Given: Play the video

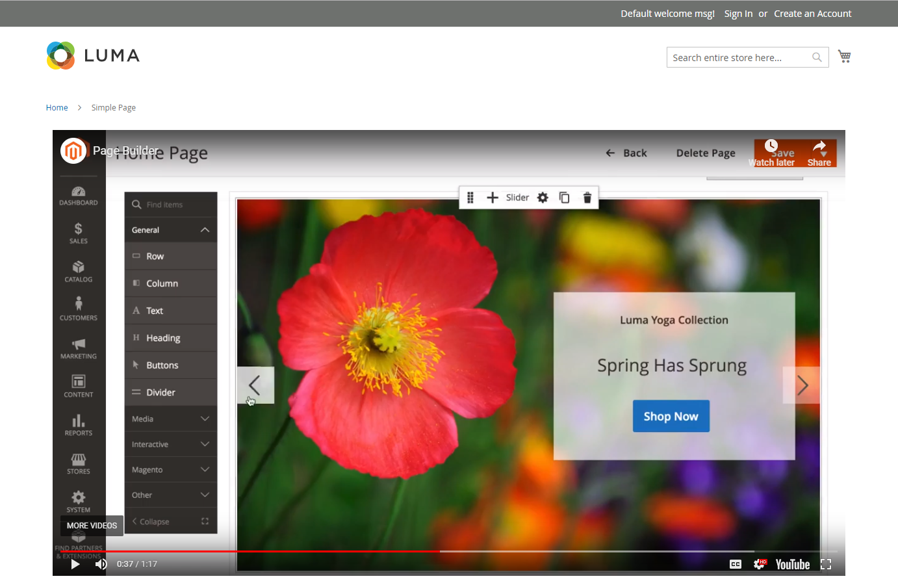Looking at the screenshot, I should pos(75,564).
